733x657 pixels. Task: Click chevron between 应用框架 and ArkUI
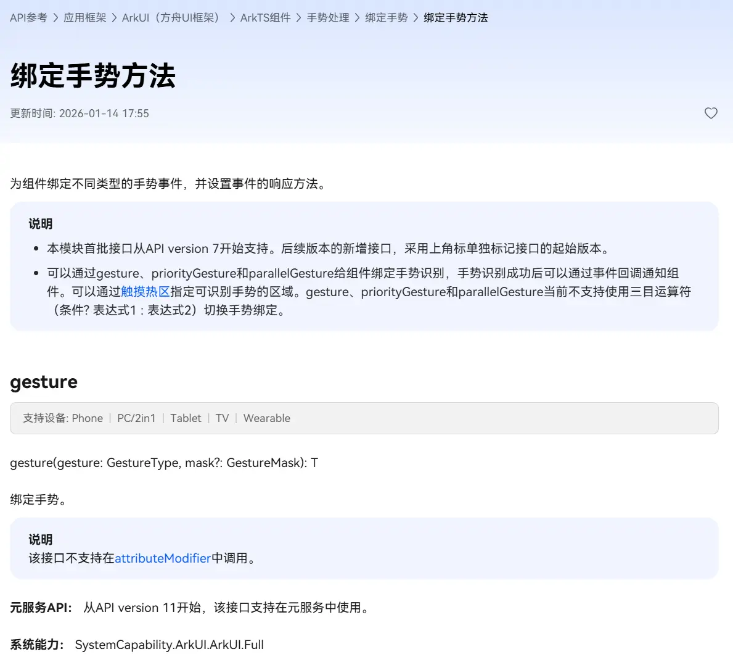tap(114, 18)
